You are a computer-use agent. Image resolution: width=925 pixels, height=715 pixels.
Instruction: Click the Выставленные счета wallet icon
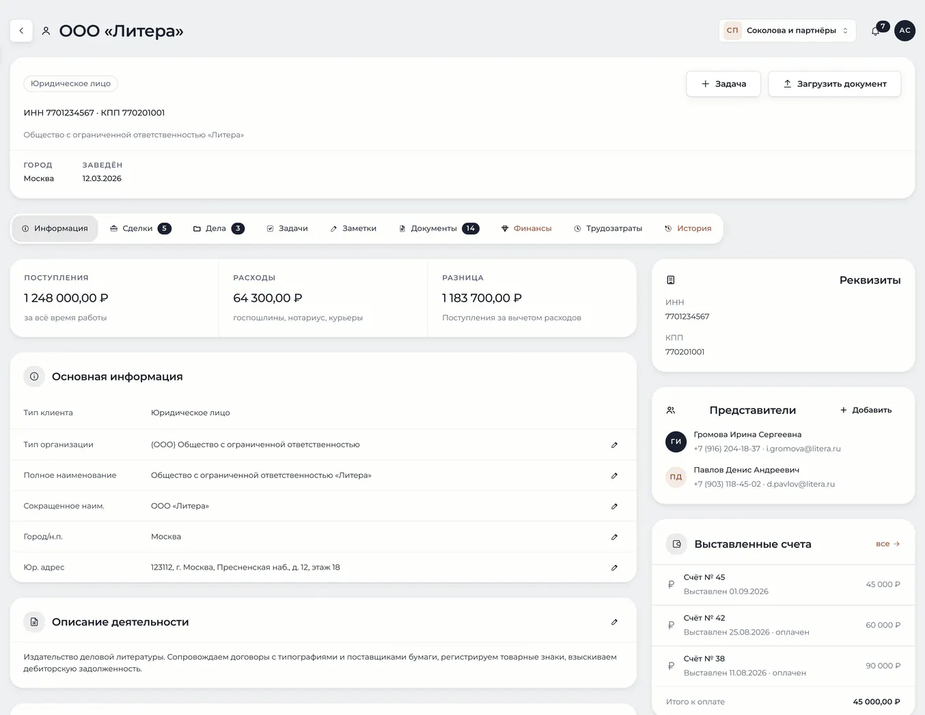[676, 544]
